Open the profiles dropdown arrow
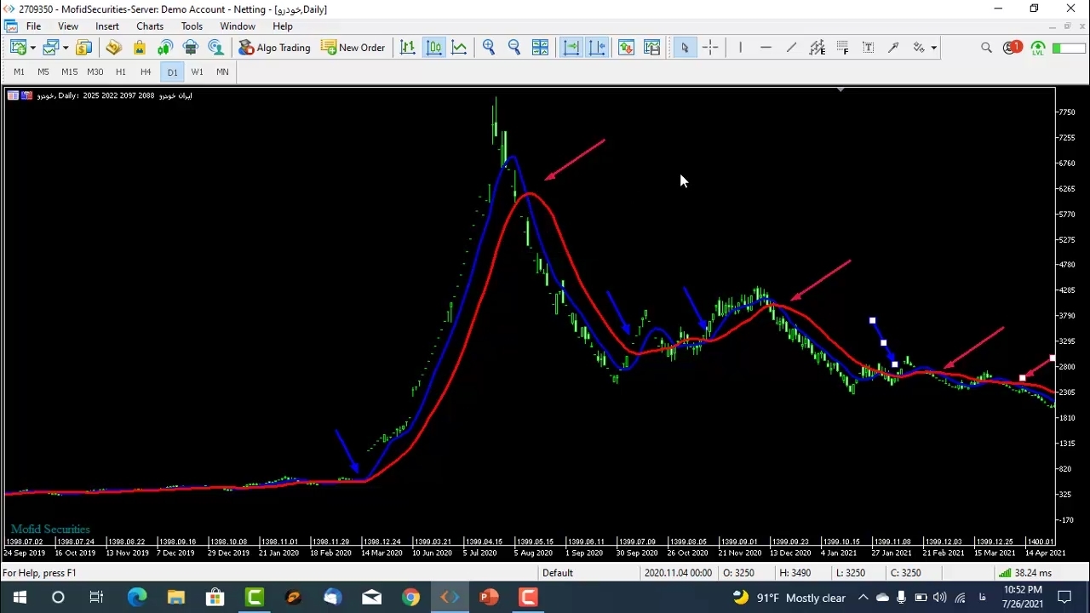The width and height of the screenshot is (1090, 613). [66, 48]
